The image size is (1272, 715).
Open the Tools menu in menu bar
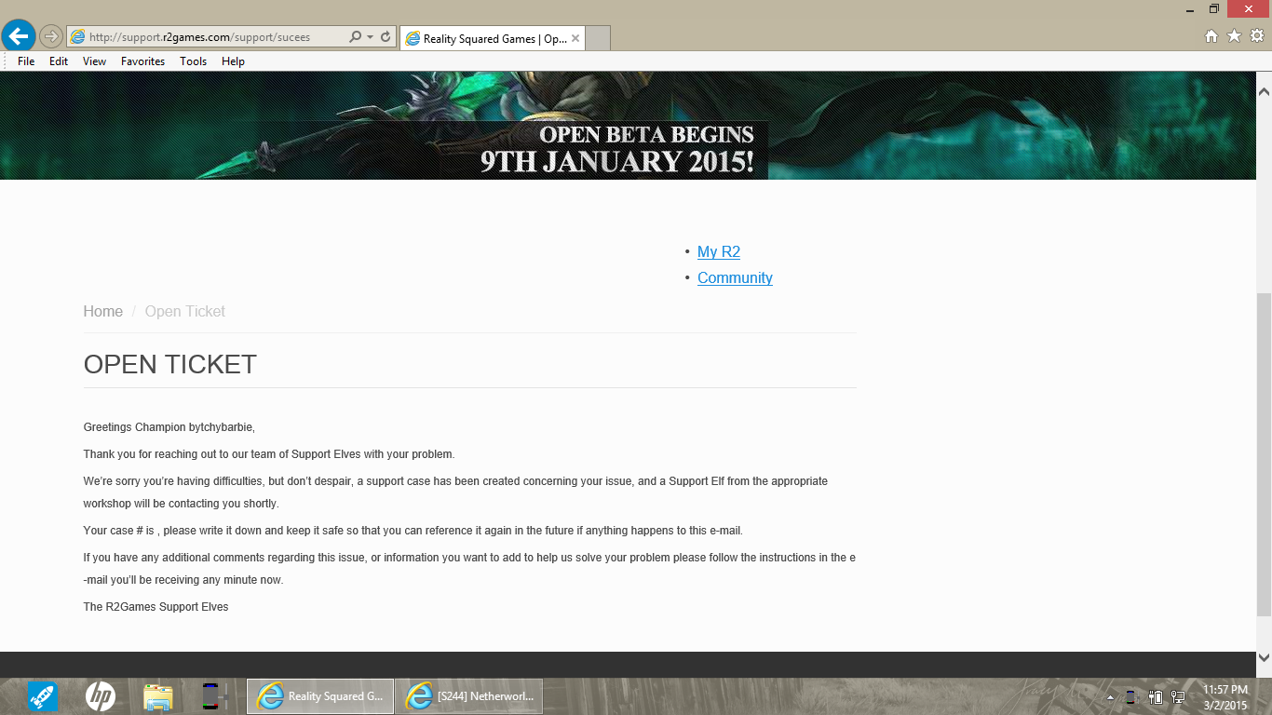[x=193, y=61]
